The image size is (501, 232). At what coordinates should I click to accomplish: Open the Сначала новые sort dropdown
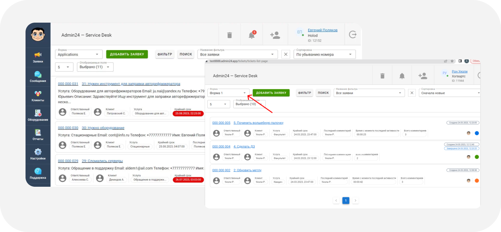[x=450, y=93]
